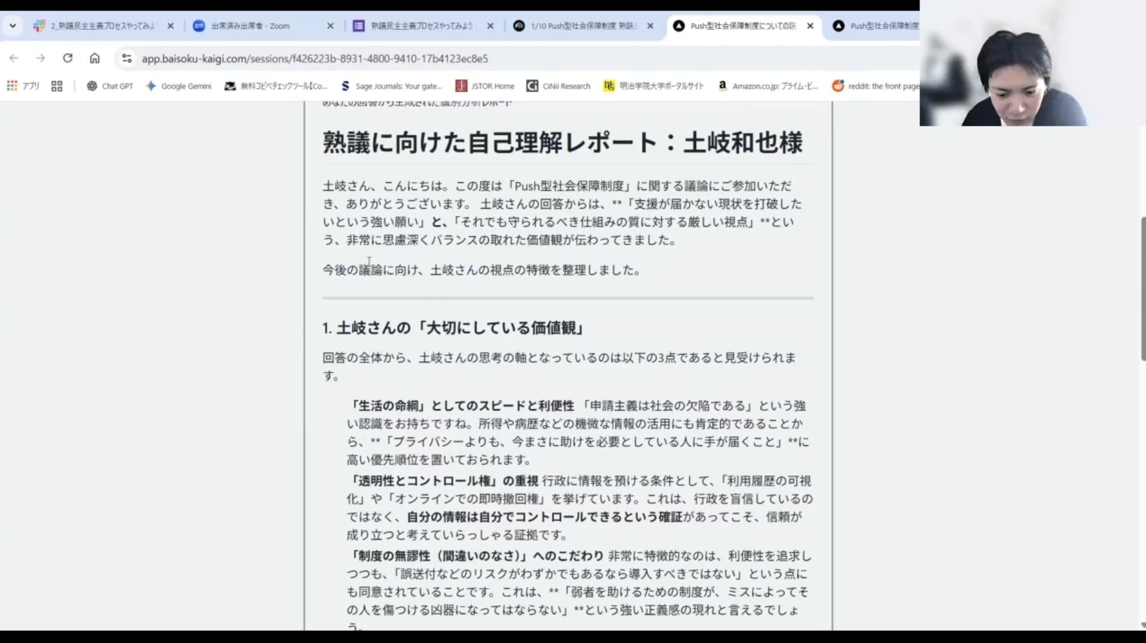Close the third 熟議民主主義プロセスやってみよう tab

pyautogui.click(x=490, y=26)
